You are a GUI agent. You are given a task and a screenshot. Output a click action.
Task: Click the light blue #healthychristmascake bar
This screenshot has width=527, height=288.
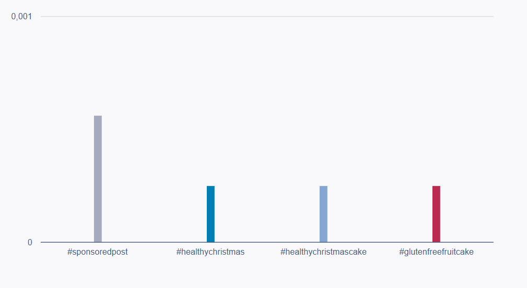click(323, 214)
